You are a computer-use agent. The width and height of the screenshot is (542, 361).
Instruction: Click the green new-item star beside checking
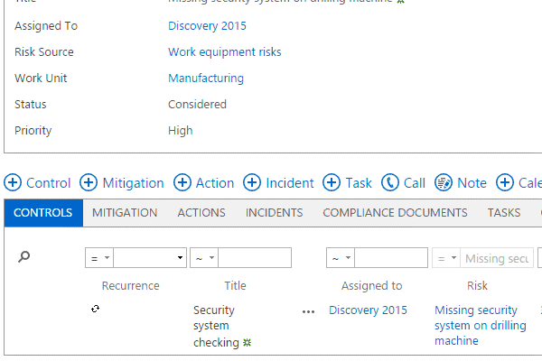(247, 342)
